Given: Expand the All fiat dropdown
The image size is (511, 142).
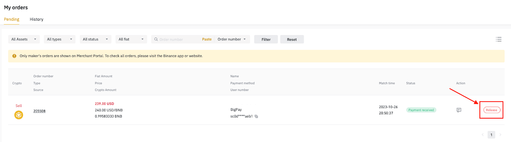Looking at the screenshot, I should pos(131,39).
